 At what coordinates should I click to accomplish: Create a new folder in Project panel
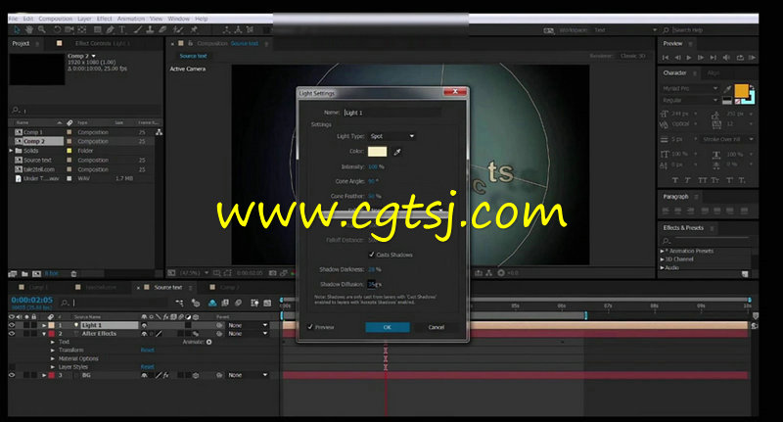coord(24,274)
